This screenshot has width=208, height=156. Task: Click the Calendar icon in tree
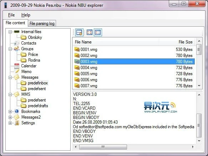pos(17,66)
